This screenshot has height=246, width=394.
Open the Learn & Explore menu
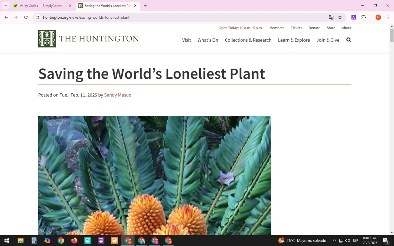point(294,40)
